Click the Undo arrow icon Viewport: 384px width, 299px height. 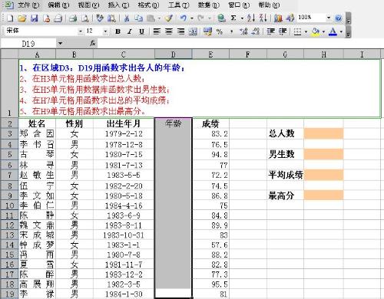pos(184,18)
